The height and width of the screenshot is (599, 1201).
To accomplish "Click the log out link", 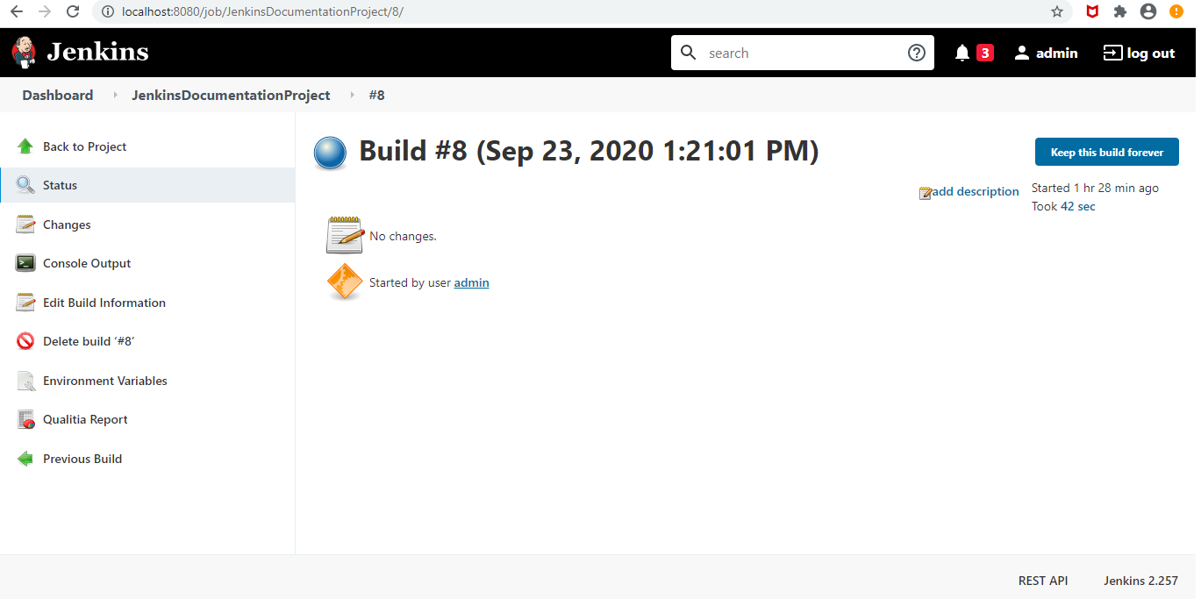I will (1139, 53).
